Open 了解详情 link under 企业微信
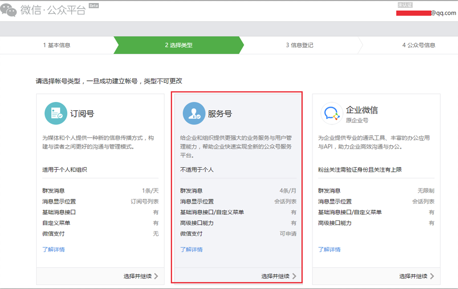 329,249
